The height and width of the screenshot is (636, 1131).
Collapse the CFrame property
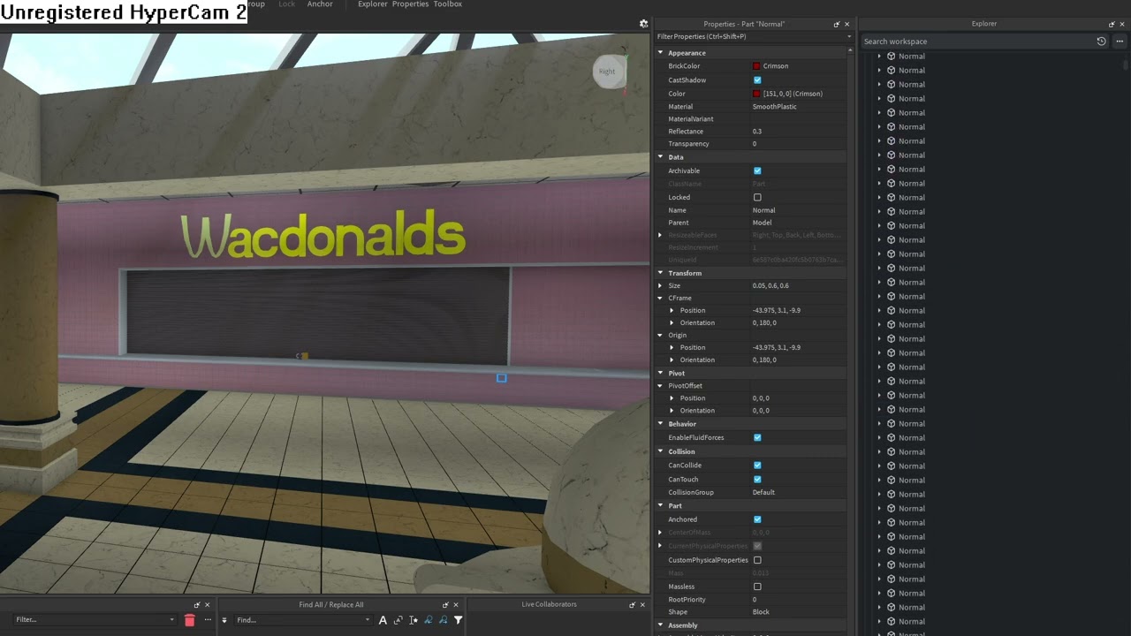(660, 298)
